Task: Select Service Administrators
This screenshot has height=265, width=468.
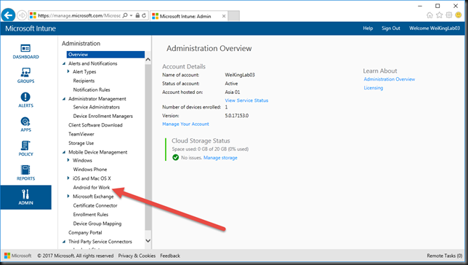Action: pos(96,107)
